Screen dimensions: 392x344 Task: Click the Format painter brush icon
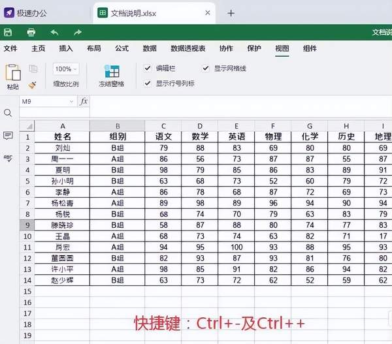[x=33, y=85]
